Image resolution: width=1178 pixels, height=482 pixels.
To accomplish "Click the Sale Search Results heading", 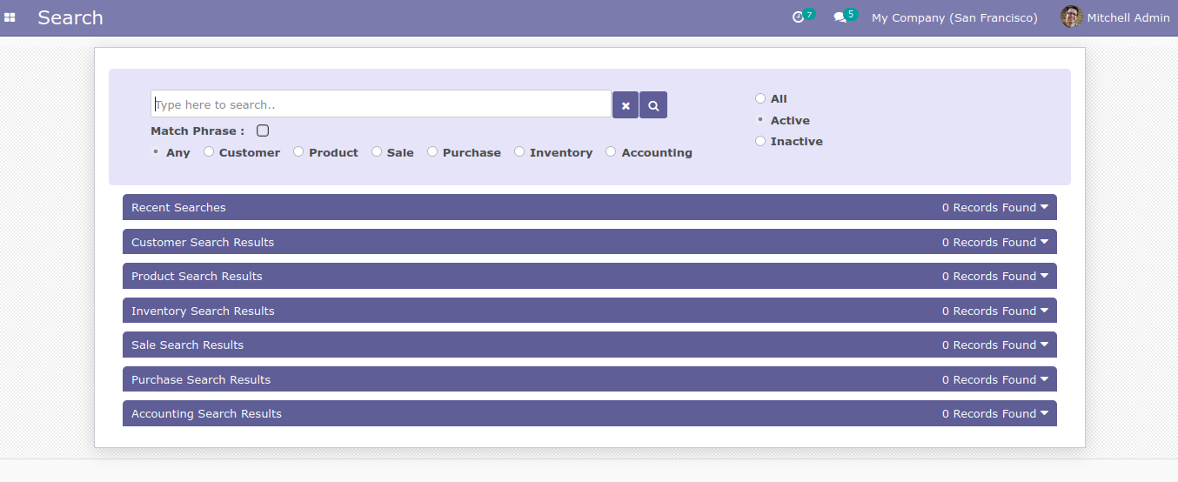I will tap(187, 345).
